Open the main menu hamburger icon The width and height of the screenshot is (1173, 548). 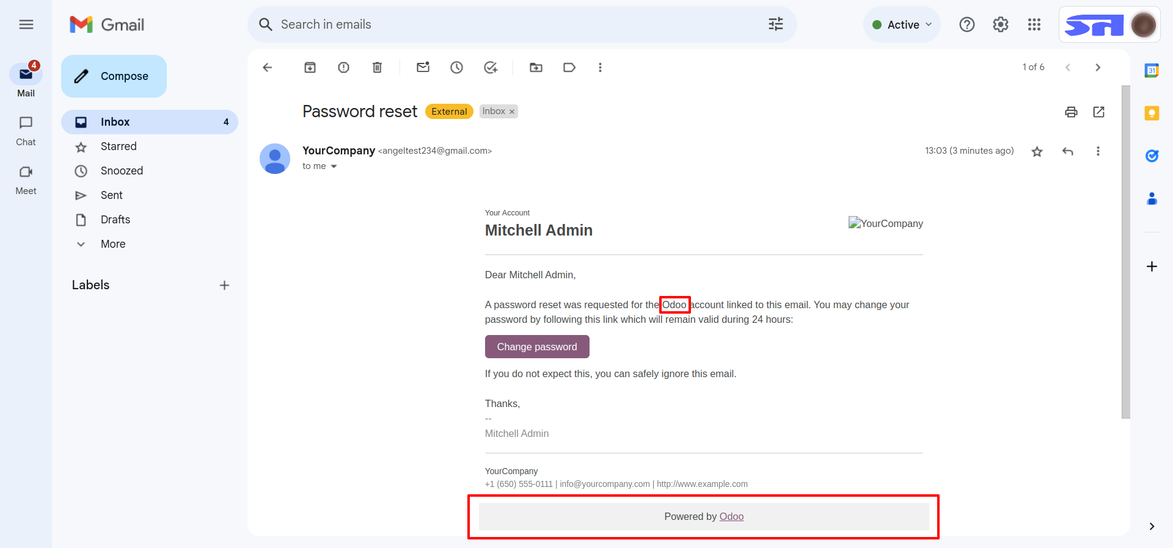click(26, 24)
